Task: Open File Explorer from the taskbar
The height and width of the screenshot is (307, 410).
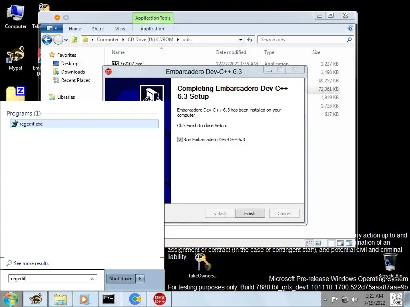Action: [x=60, y=299]
